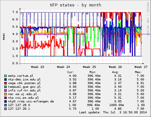Select the vega.cbk.poznan.pl legend label

24,83
